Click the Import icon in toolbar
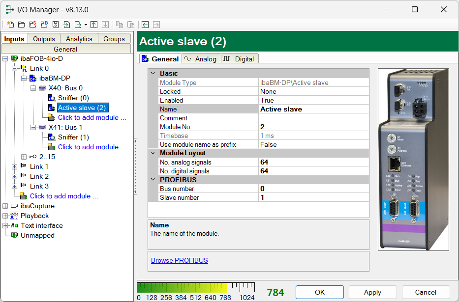Screen dimensions: 459x302 click(x=67, y=25)
